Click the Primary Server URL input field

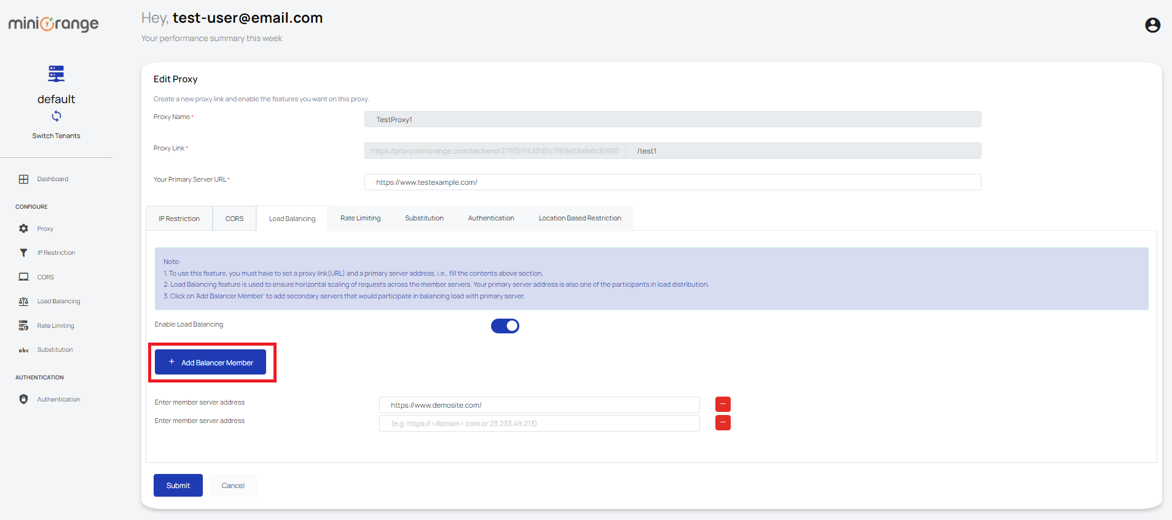point(672,182)
